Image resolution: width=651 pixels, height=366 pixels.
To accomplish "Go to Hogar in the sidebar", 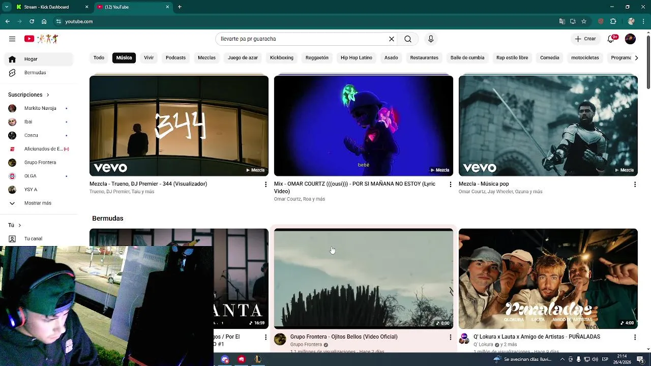I will [x=40, y=59].
